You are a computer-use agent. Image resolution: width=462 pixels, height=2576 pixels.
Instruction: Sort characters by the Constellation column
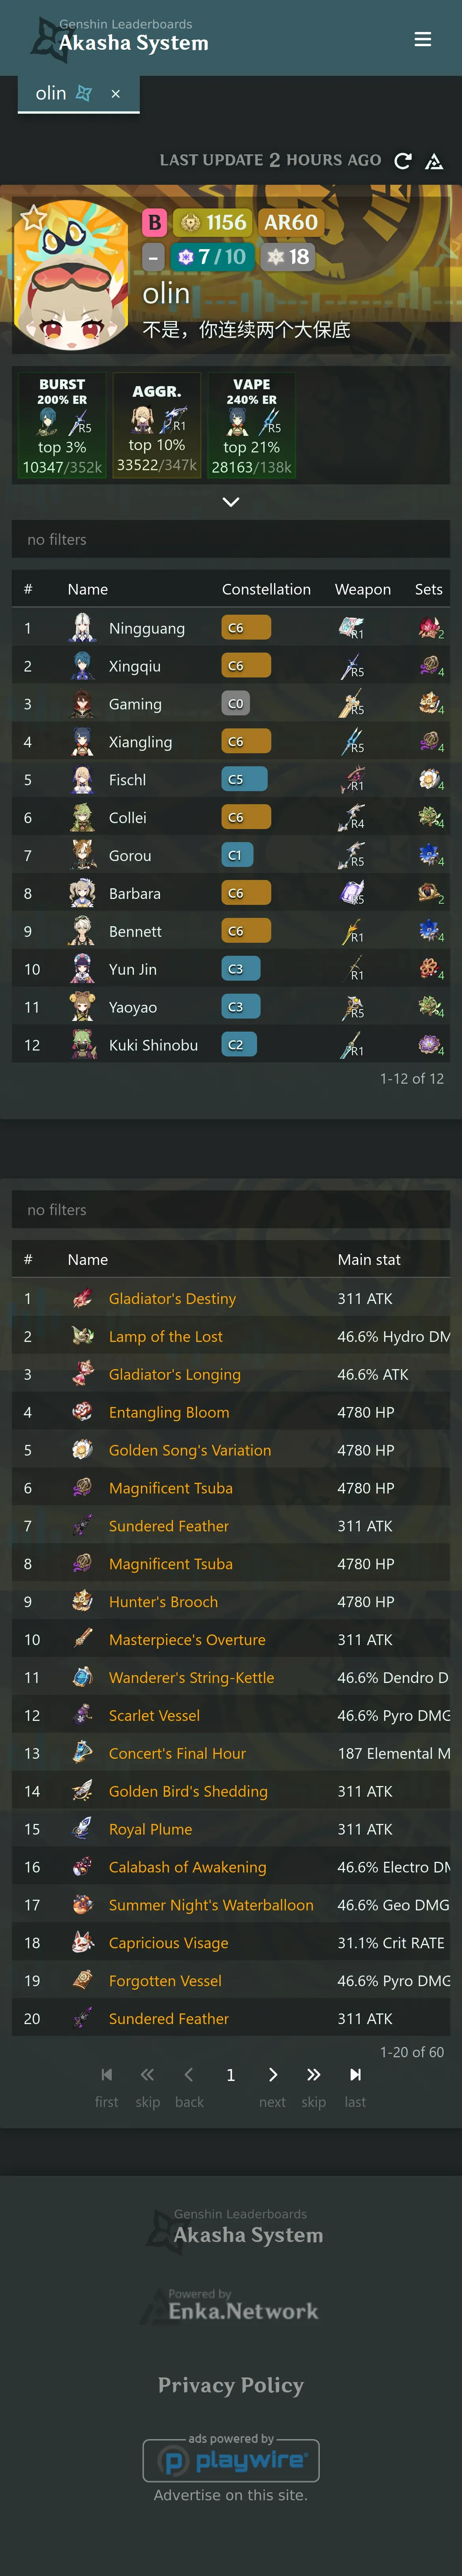(x=266, y=590)
